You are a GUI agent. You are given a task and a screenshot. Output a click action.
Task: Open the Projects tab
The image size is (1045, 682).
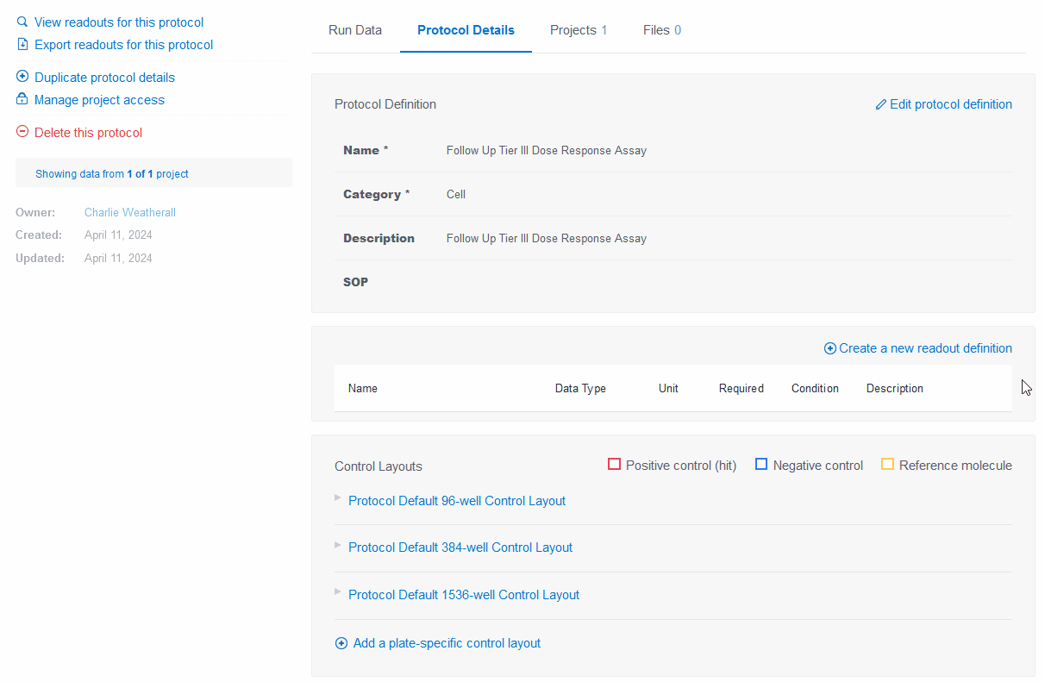coord(579,30)
